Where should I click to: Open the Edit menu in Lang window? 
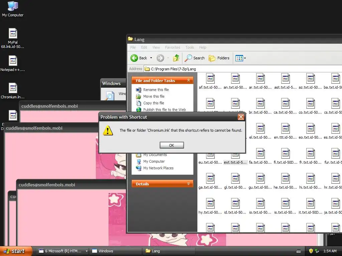[x=144, y=47]
